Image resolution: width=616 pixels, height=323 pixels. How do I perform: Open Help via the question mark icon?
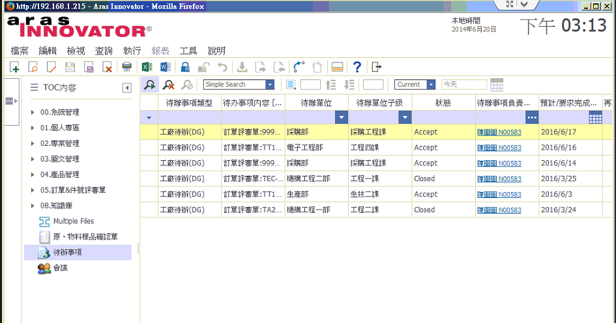(357, 66)
